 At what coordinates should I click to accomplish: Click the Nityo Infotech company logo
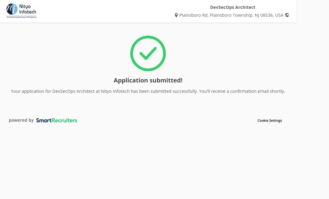point(21,11)
